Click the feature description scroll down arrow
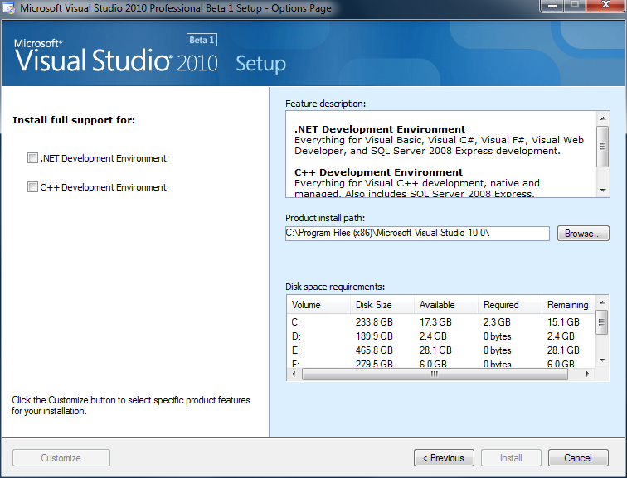 603,190
